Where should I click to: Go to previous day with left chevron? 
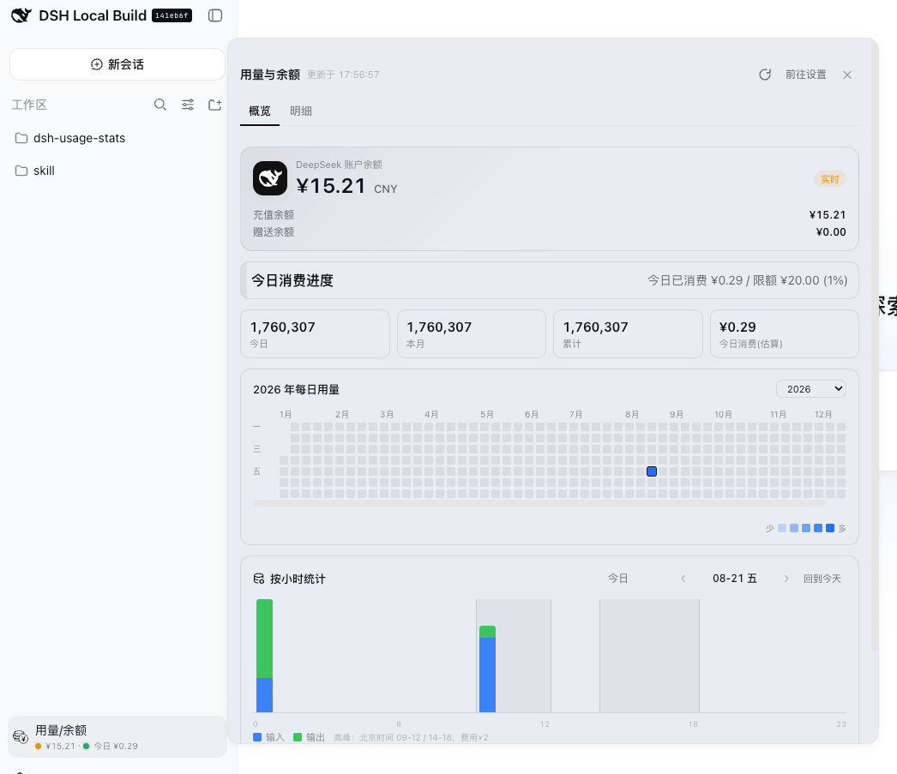click(683, 579)
